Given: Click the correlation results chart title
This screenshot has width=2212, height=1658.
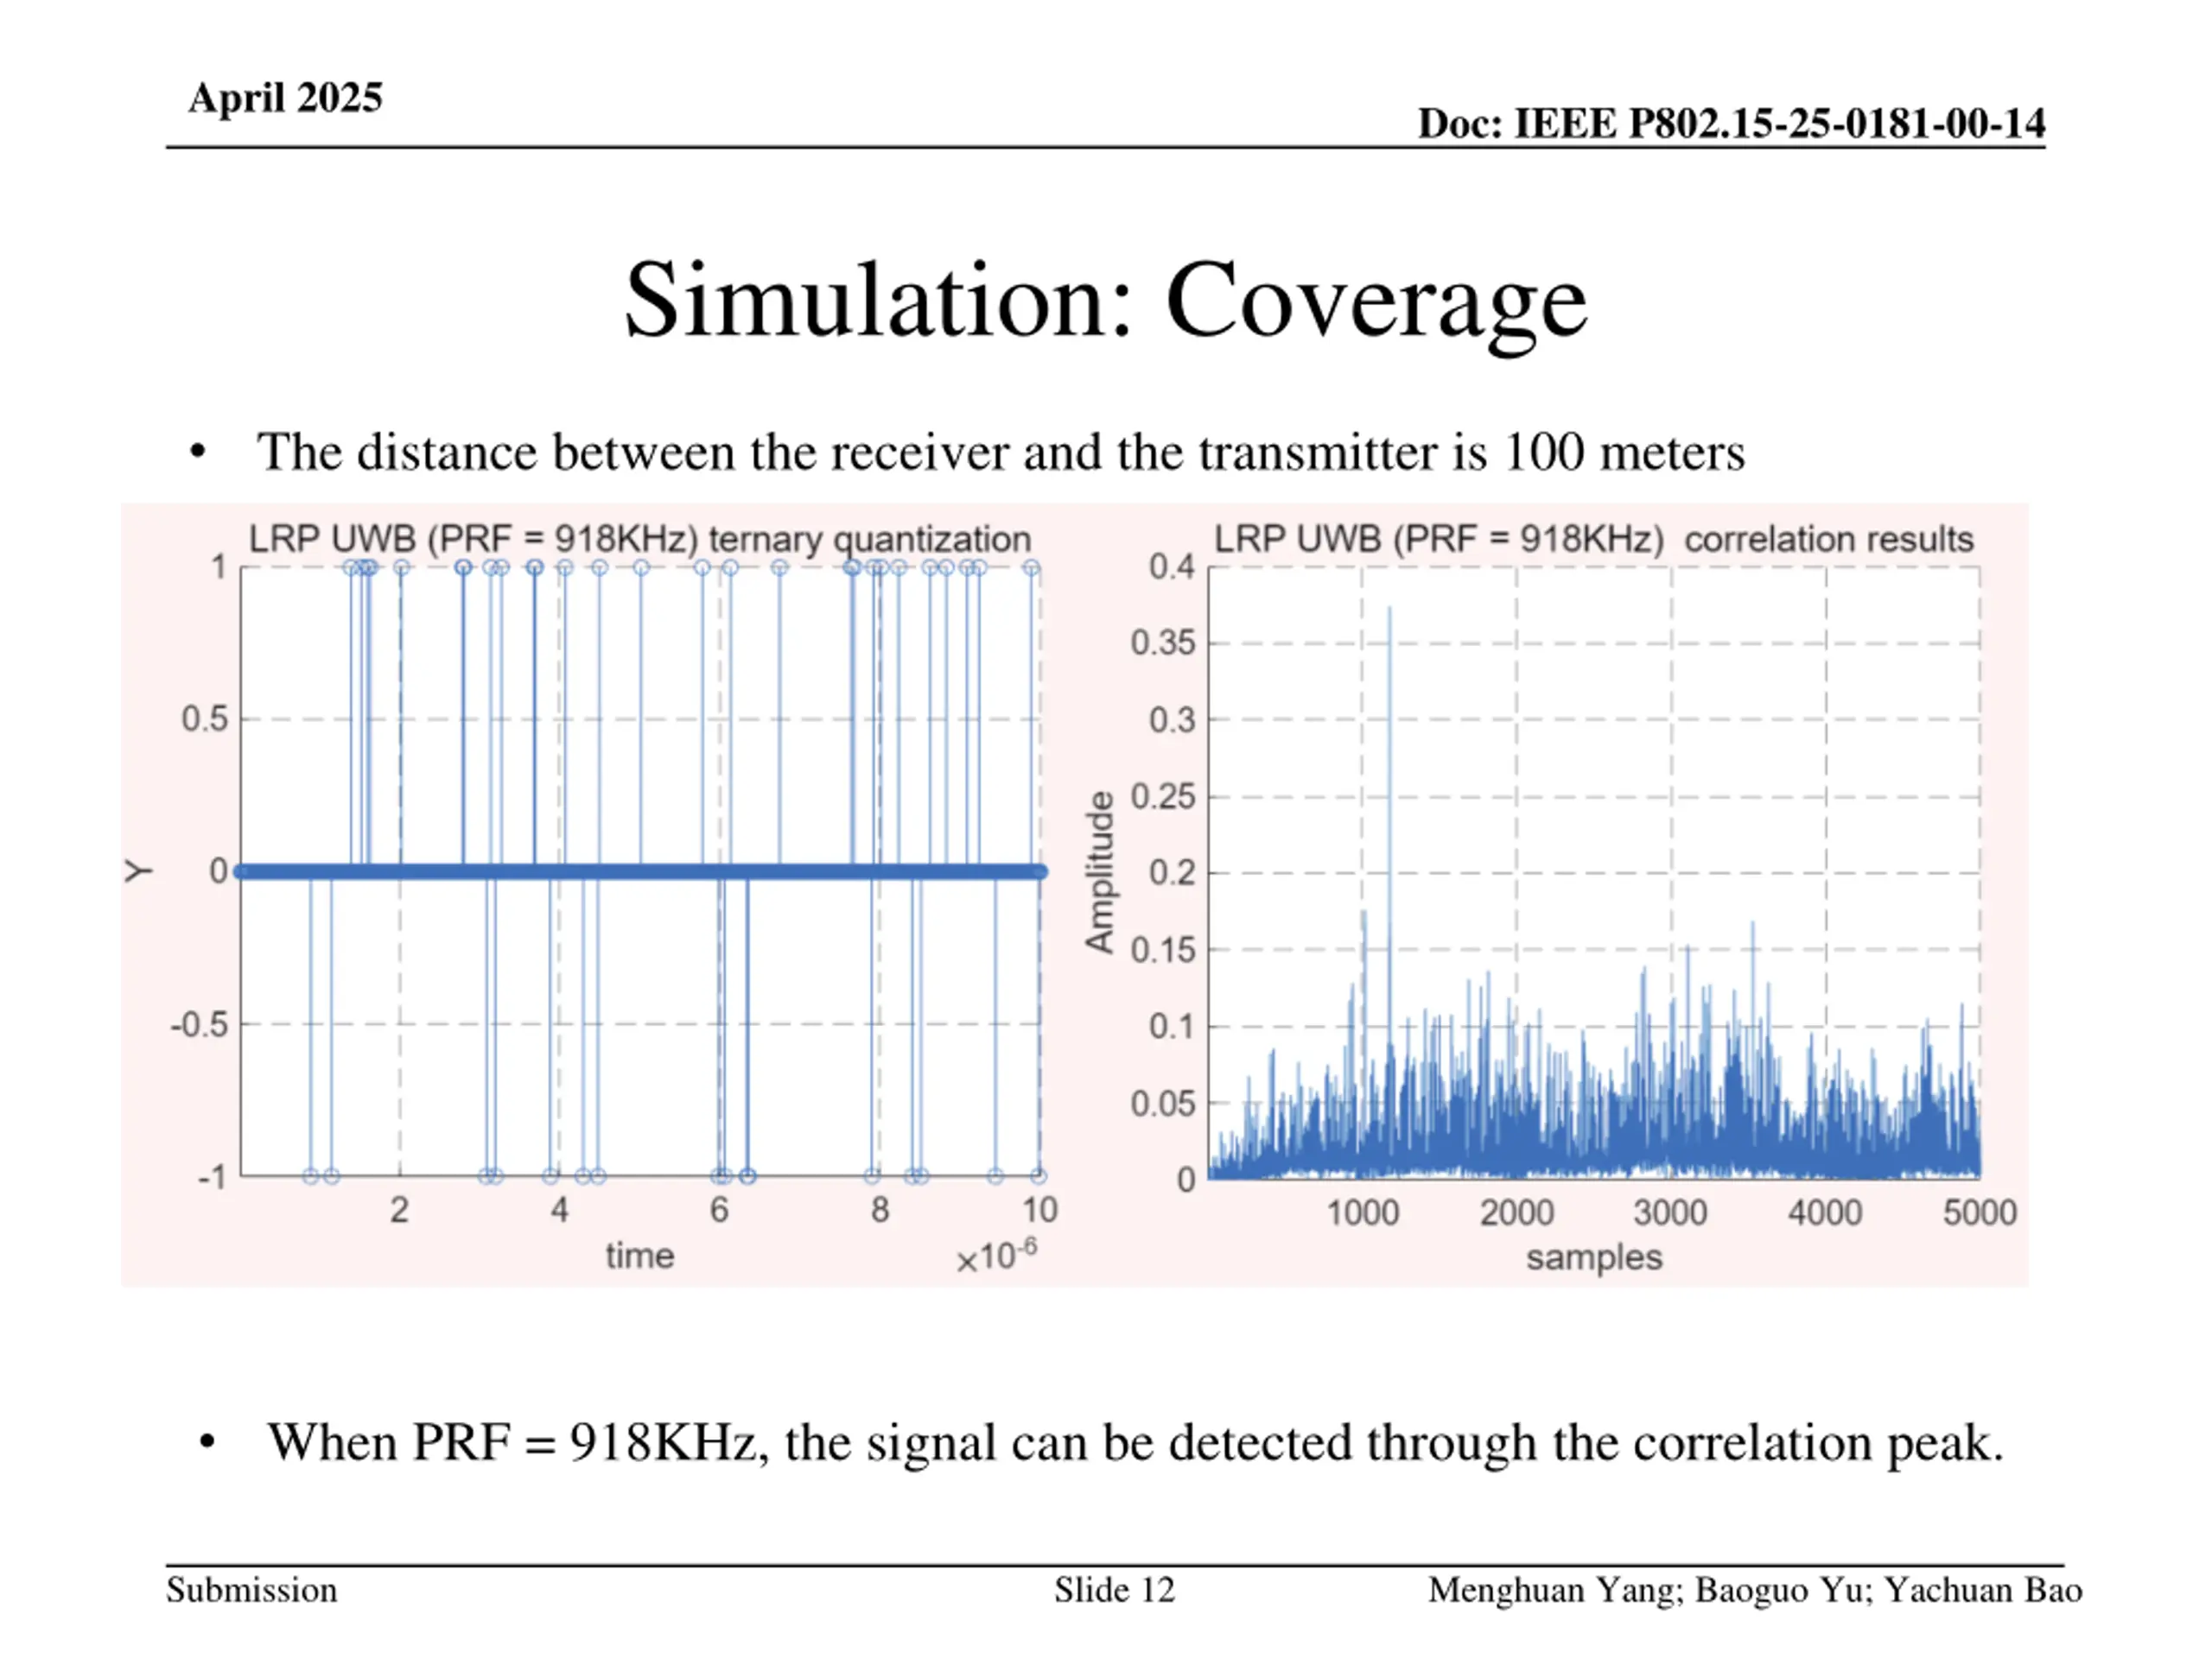Looking at the screenshot, I should point(1594,539).
